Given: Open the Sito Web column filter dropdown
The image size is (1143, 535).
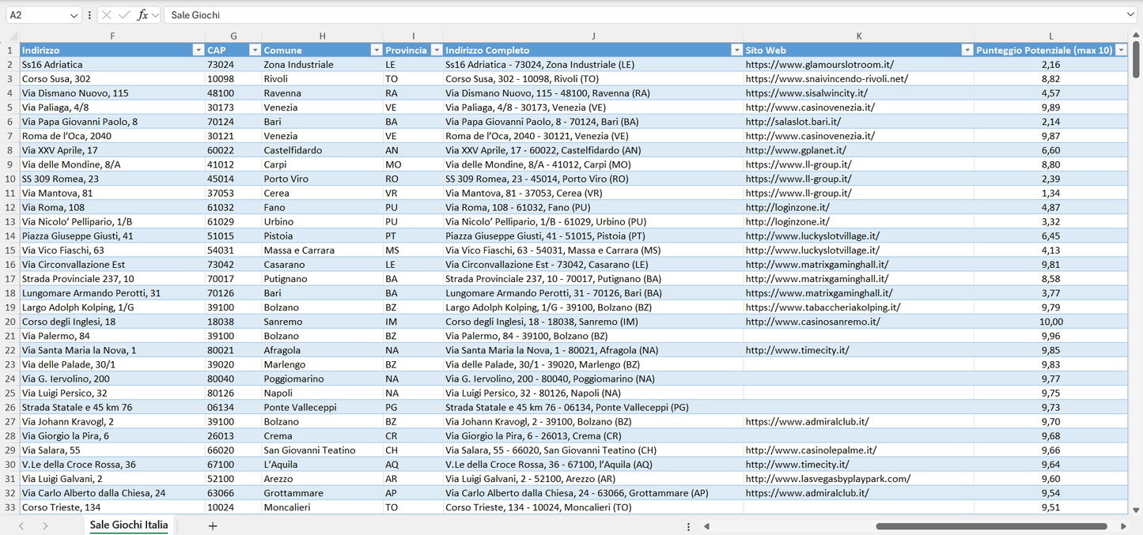Looking at the screenshot, I should click(967, 49).
